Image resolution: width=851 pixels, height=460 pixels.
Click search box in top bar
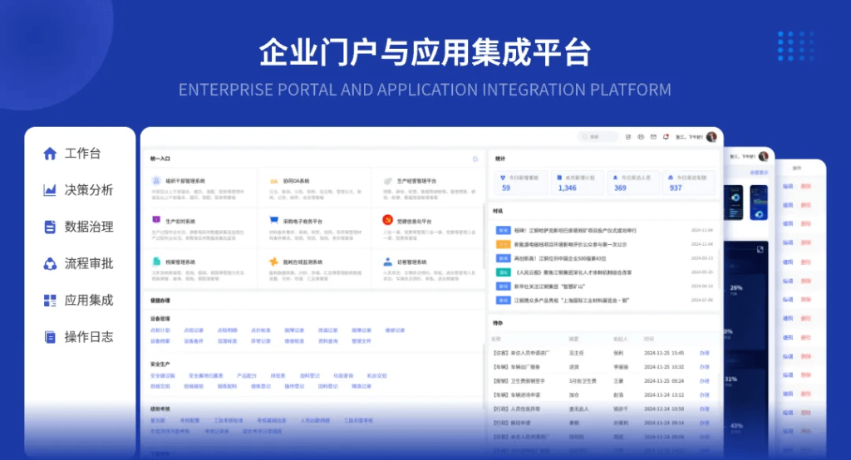(598, 137)
